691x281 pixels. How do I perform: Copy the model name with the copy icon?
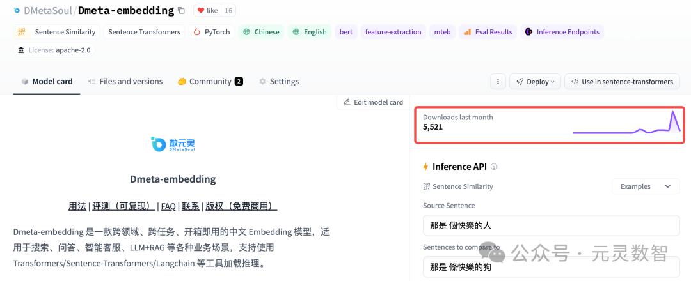click(x=181, y=10)
